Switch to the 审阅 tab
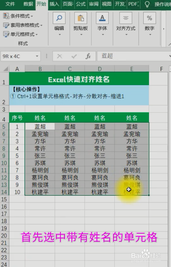 [94, 4]
